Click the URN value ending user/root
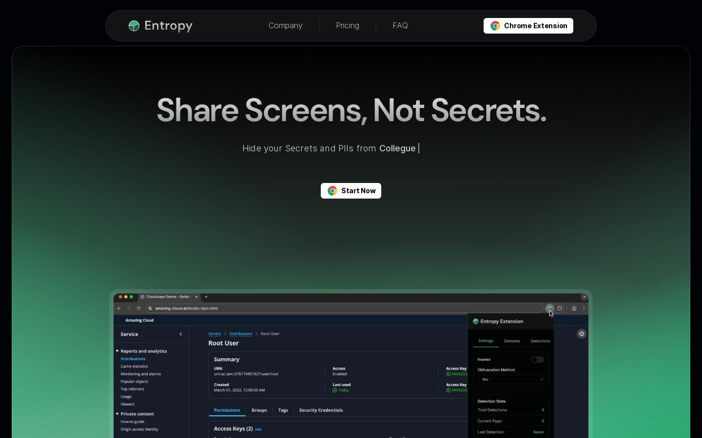Screen dimensions: 702x438 [246, 374]
